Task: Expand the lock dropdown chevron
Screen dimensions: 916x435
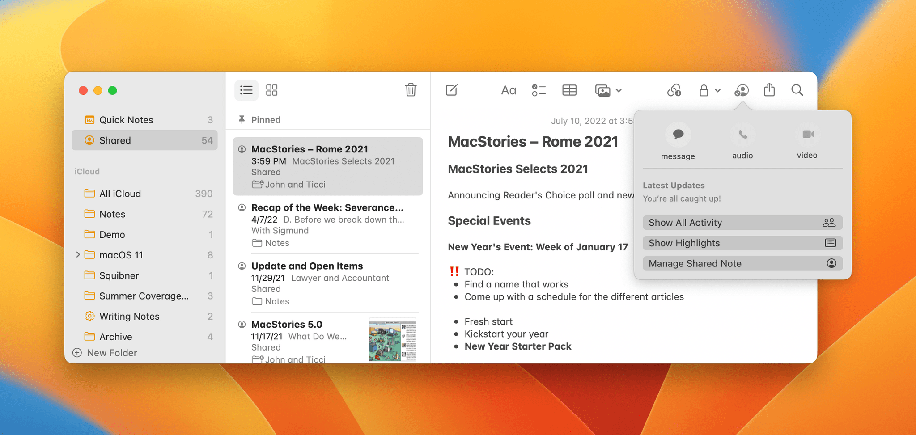Action: 717,91
